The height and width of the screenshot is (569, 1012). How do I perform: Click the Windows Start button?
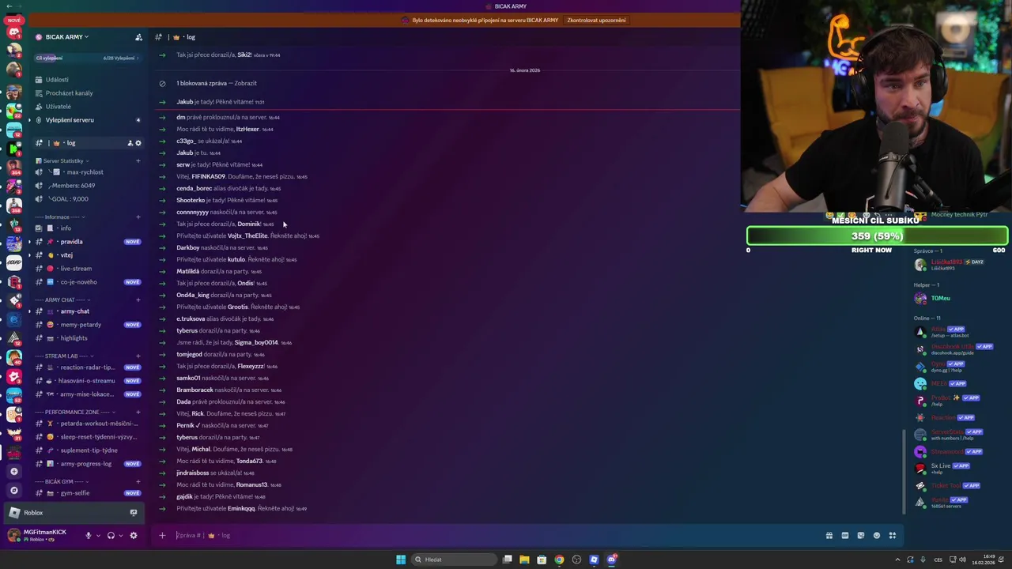tap(401, 560)
